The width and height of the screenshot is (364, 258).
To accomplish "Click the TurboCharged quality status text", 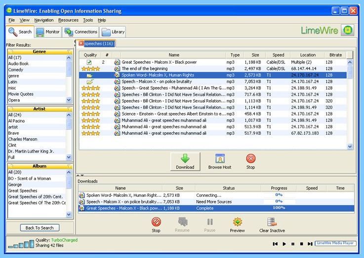I will coord(64,240).
